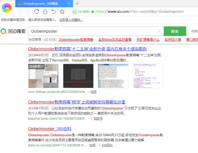Click the green padlock security icon
Viewport: 198px width, 153px height.
pyautogui.click(x=93, y=12)
